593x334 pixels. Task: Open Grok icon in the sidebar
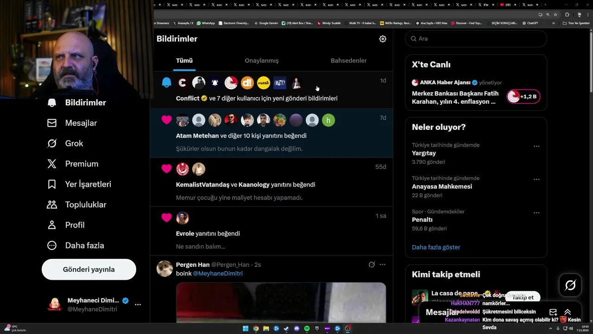(52, 143)
